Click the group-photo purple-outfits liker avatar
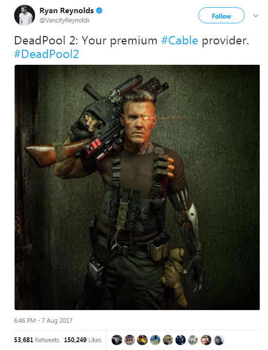 [130, 340]
